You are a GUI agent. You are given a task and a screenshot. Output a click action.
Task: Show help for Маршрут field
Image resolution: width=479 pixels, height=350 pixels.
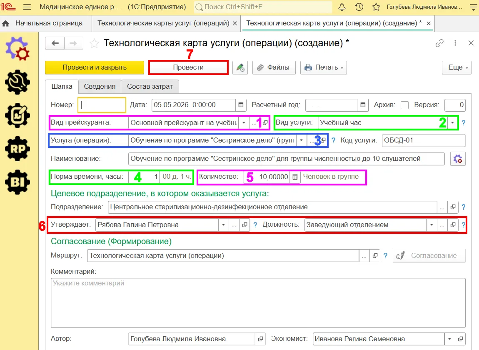tap(386, 255)
